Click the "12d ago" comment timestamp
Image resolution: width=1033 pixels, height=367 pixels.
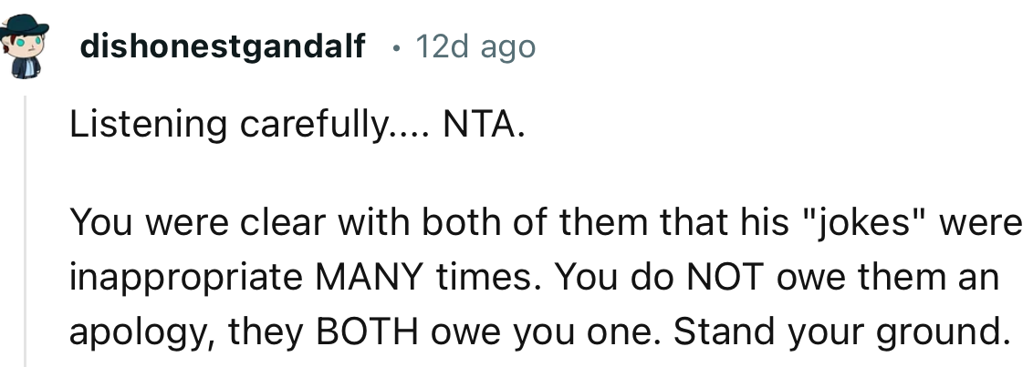475,46
